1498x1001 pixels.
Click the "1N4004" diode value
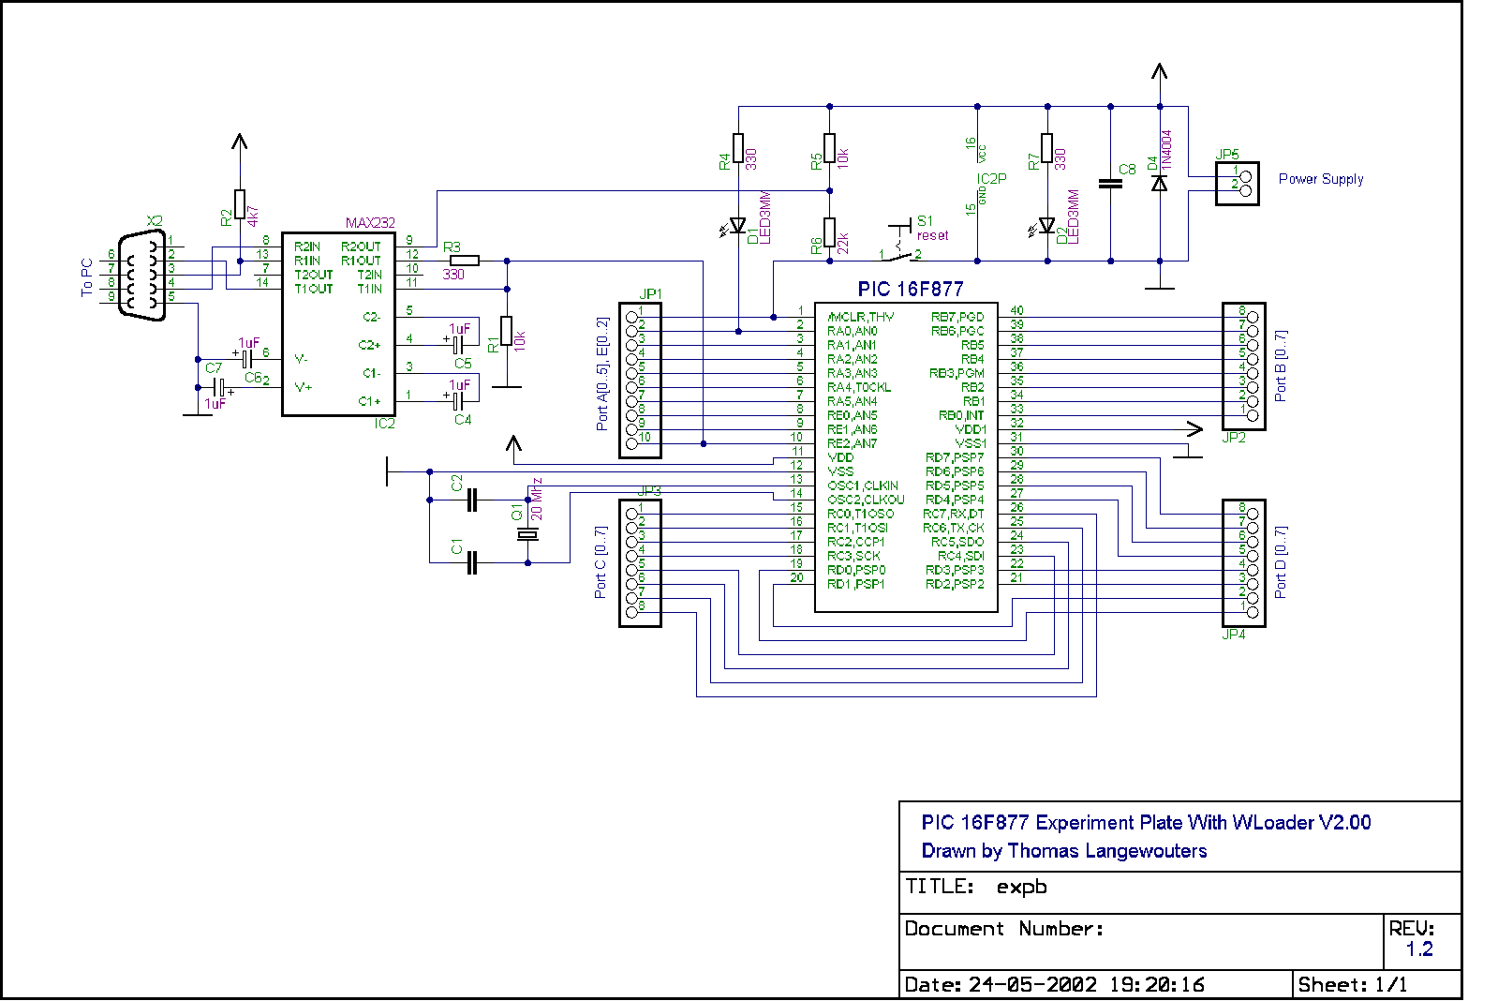point(1166,150)
